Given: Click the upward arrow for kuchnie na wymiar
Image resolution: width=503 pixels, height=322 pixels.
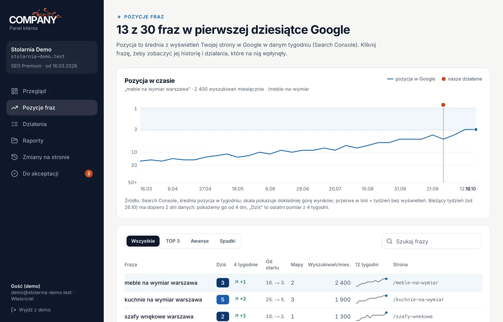Looking at the screenshot, I should coord(236,299).
